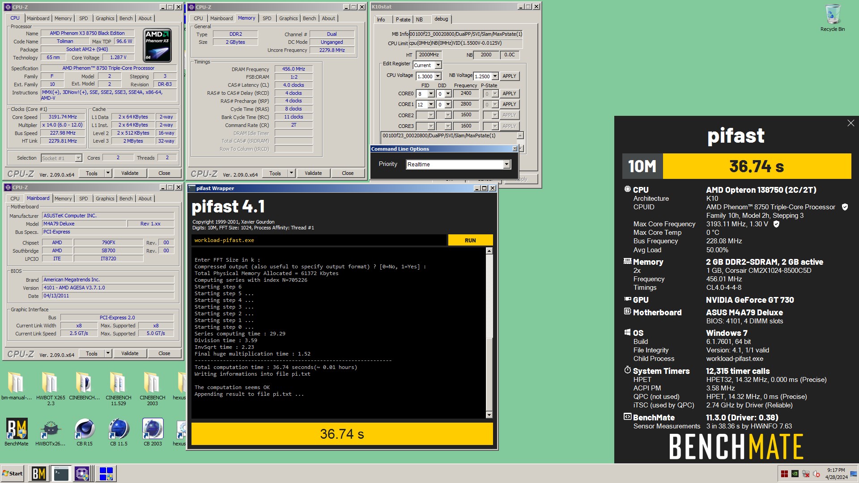Click Validate in CPU-Z CPU window
This screenshot has width=859, height=483.
[x=130, y=173]
